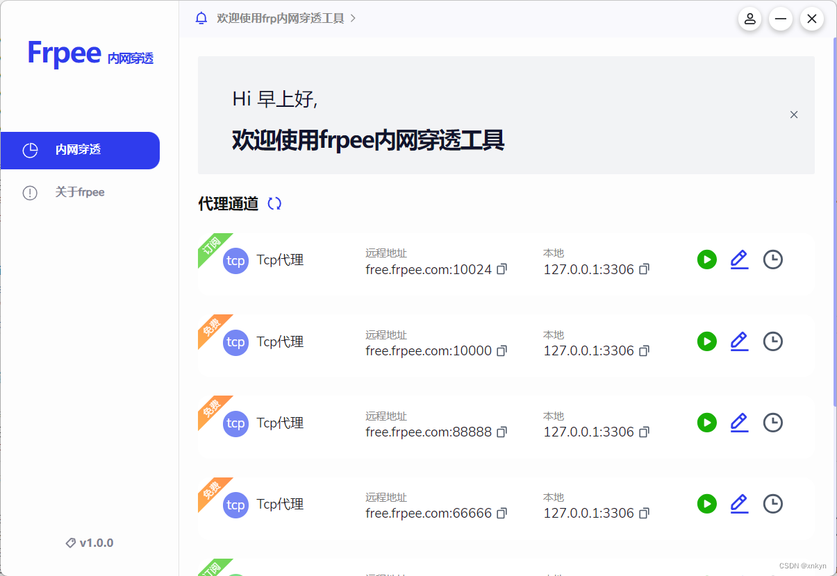This screenshot has width=837, height=576.
Task: Start the free.frpee.com:66666 tunnel
Action: 706,504
